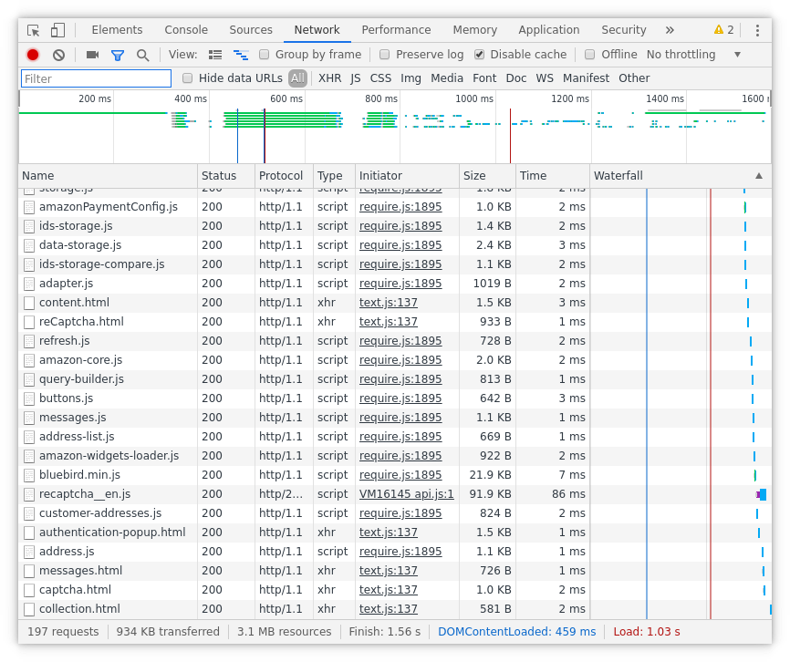
Task: Open the Application tab
Action: 549,29
